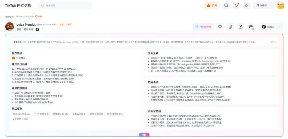This screenshot has width=288, height=139.
Task: Collapse the report with 收起 tab
Action: coord(144,135)
